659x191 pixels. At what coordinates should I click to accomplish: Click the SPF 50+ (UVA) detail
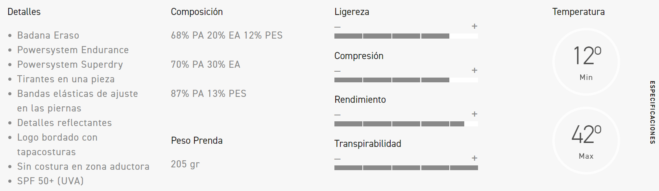50,181
